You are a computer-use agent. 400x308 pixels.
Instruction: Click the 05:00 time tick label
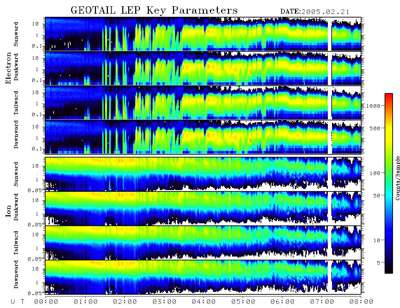click(x=243, y=302)
